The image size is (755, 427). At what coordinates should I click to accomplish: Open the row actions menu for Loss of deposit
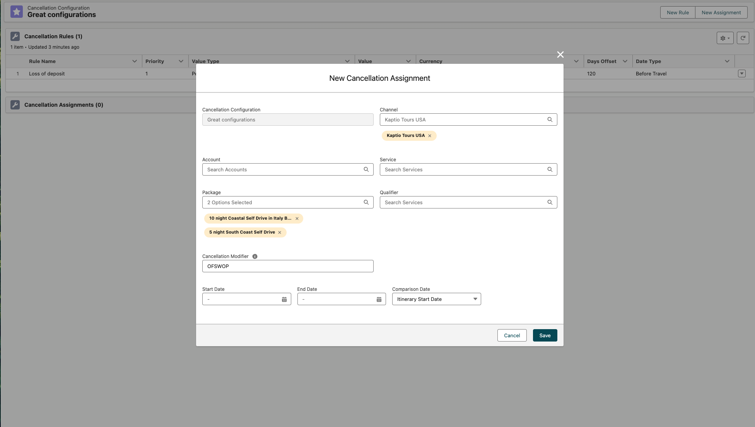pos(741,73)
